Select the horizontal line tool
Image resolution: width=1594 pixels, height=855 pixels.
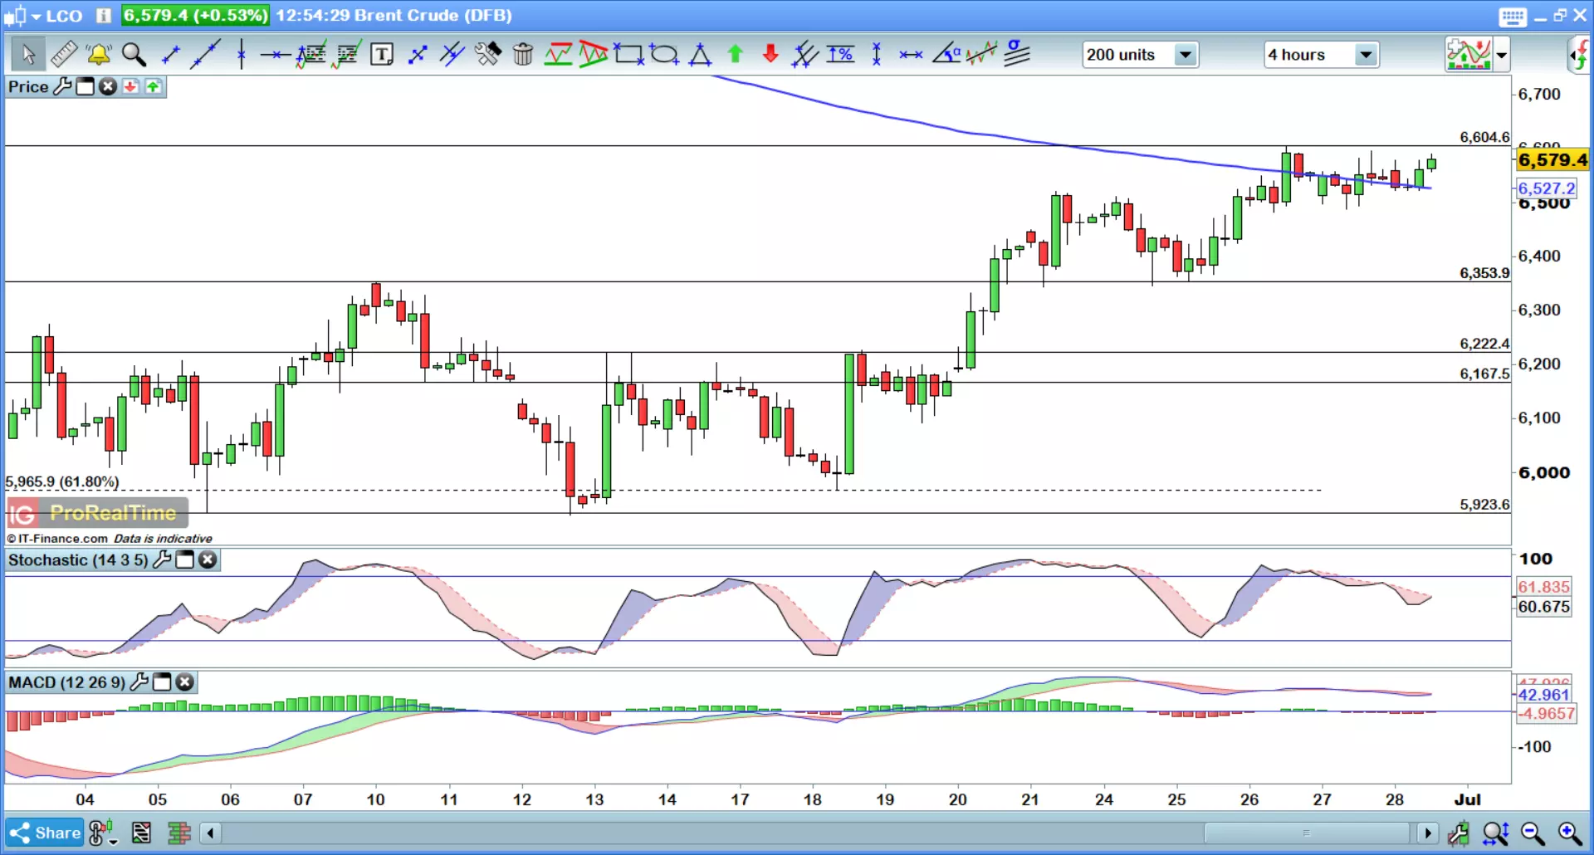tap(275, 55)
